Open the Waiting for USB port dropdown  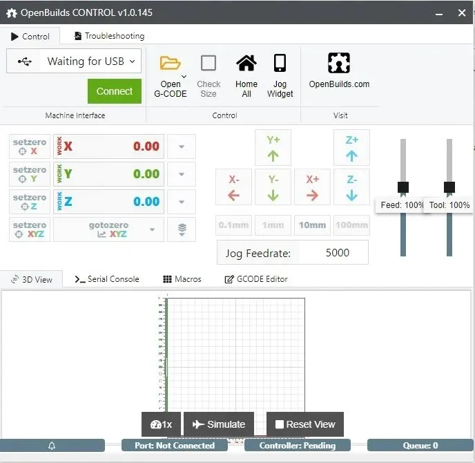pos(90,62)
